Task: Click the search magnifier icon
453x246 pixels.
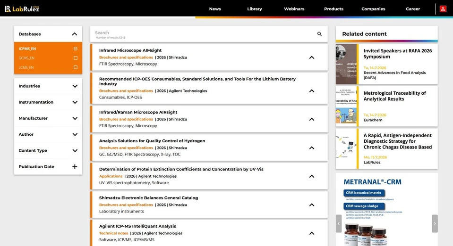Action: coord(319,34)
